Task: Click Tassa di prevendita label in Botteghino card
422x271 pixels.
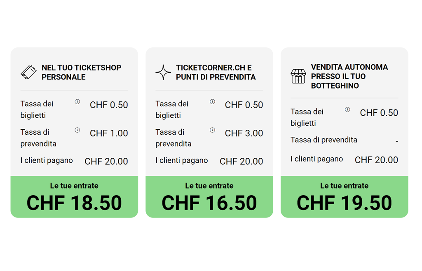Action: coord(324,140)
